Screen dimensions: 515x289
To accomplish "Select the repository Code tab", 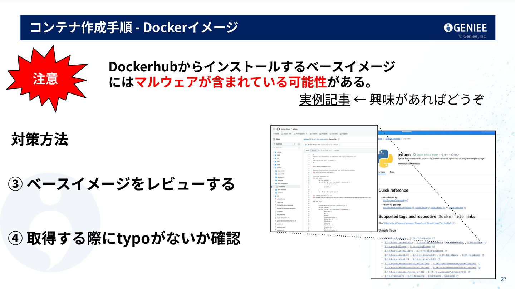I will click(x=276, y=134).
